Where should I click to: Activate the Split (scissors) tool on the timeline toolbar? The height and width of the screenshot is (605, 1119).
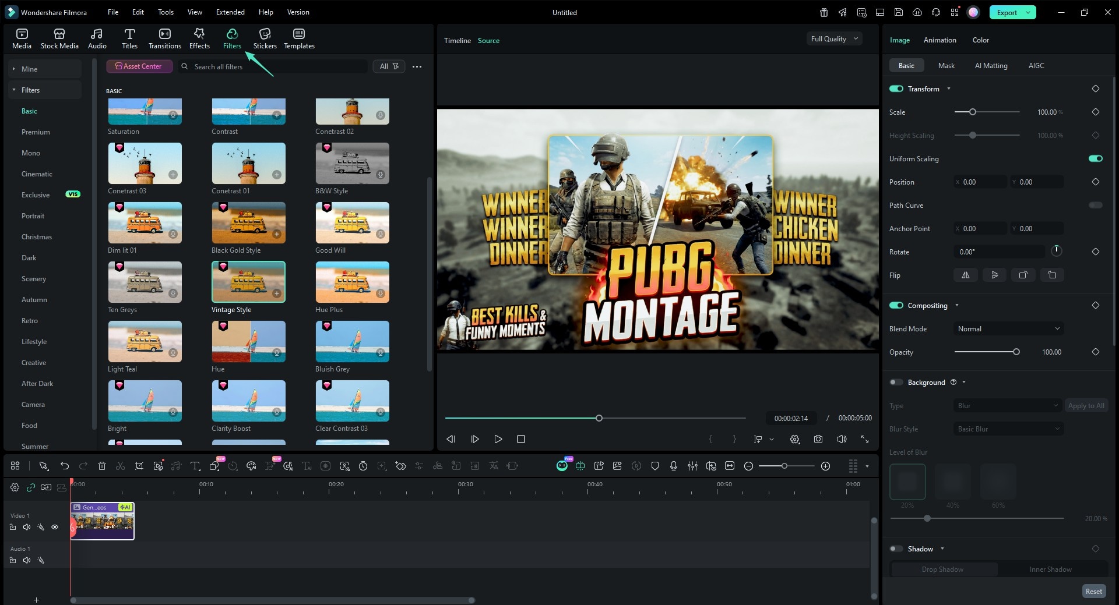[120, 466]
